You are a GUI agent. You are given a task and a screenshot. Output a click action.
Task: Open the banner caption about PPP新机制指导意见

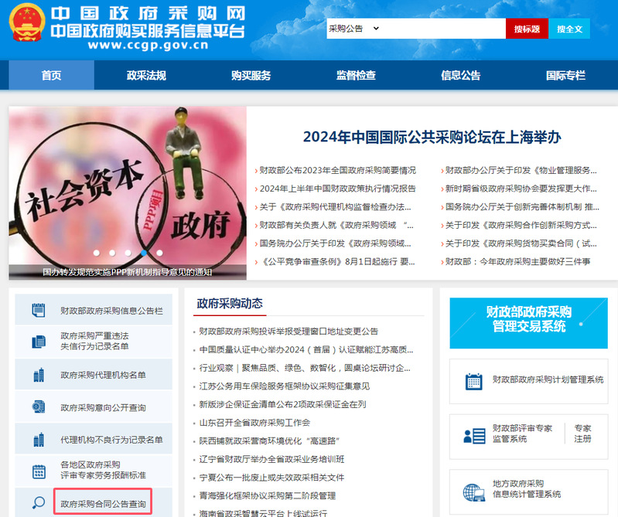click(128, 272)
